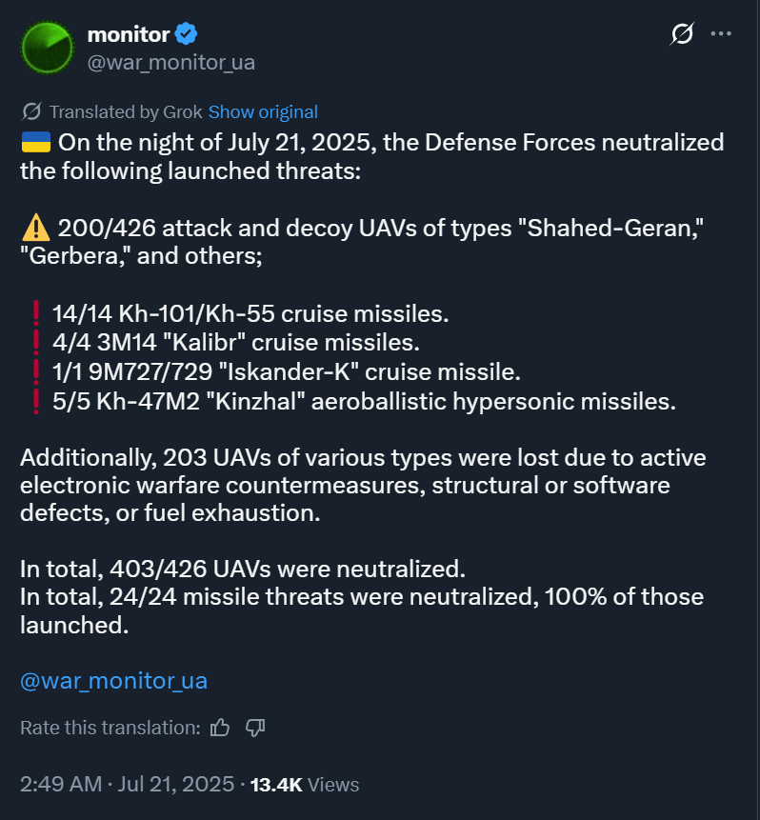Viewport: 760px width, 820px height.
Task: Open the 13.4K Views count
Action: 305,785
